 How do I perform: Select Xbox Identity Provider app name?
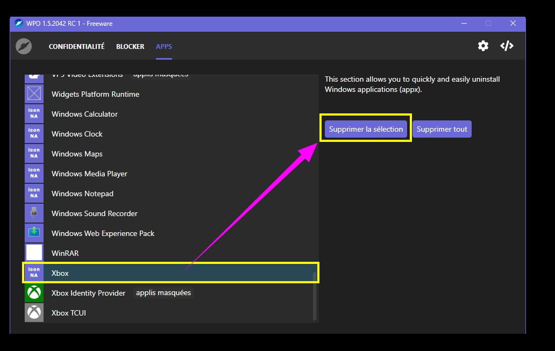(89, 293)
